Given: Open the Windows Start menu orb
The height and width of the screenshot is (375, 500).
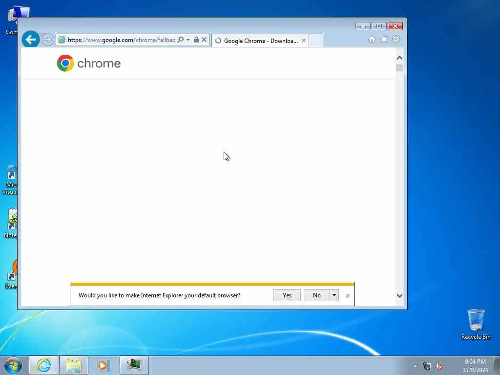Looking at the screenshot, I should (x=13, y=365).
